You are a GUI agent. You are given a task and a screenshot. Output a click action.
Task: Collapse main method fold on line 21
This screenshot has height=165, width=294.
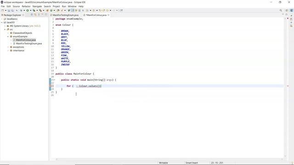(55, 80)
